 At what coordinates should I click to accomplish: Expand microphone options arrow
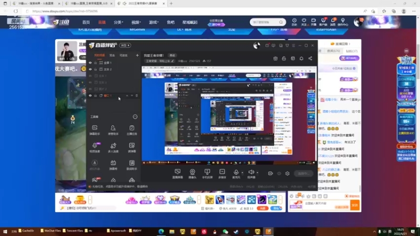click(243, 173)
